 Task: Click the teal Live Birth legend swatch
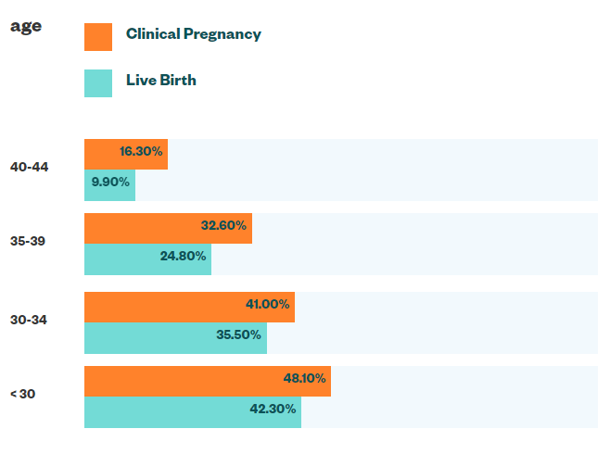(98, 83)
